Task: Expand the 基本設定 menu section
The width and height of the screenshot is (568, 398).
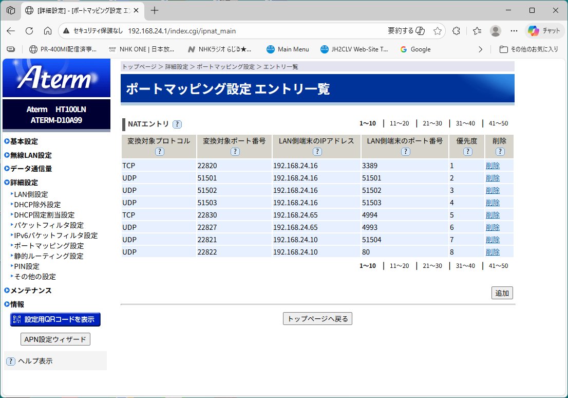Action: pyautogui.click(x=24, y=141)
